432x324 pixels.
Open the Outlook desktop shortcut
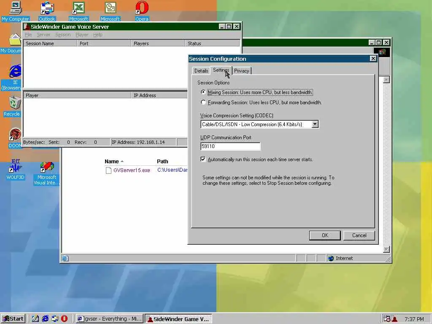coord(47,11)
